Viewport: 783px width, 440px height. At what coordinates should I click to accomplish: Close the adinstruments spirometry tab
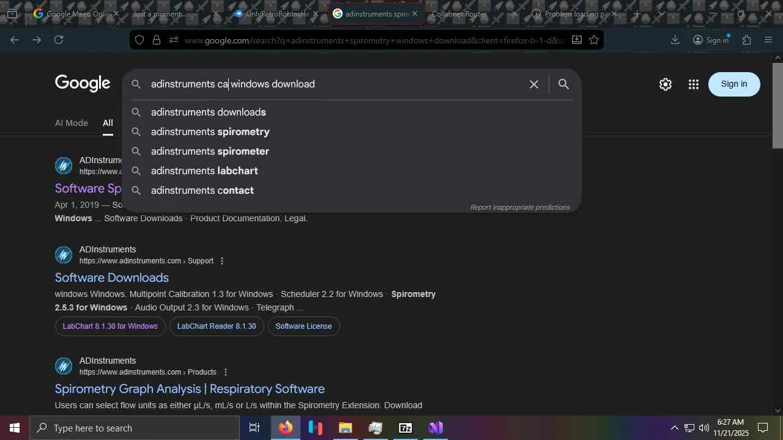coord(414,13)
